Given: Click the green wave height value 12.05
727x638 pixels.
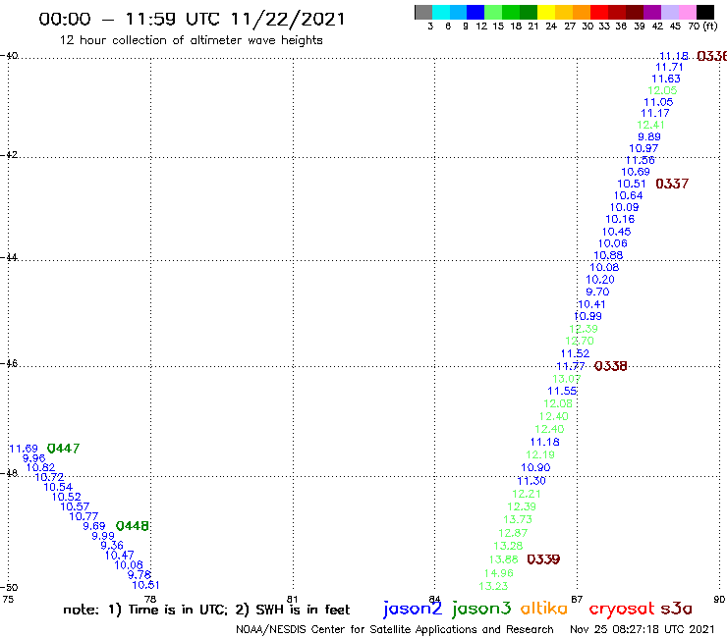Looking at the screenshot, I should pyautogui.click(x=662, y=90).
